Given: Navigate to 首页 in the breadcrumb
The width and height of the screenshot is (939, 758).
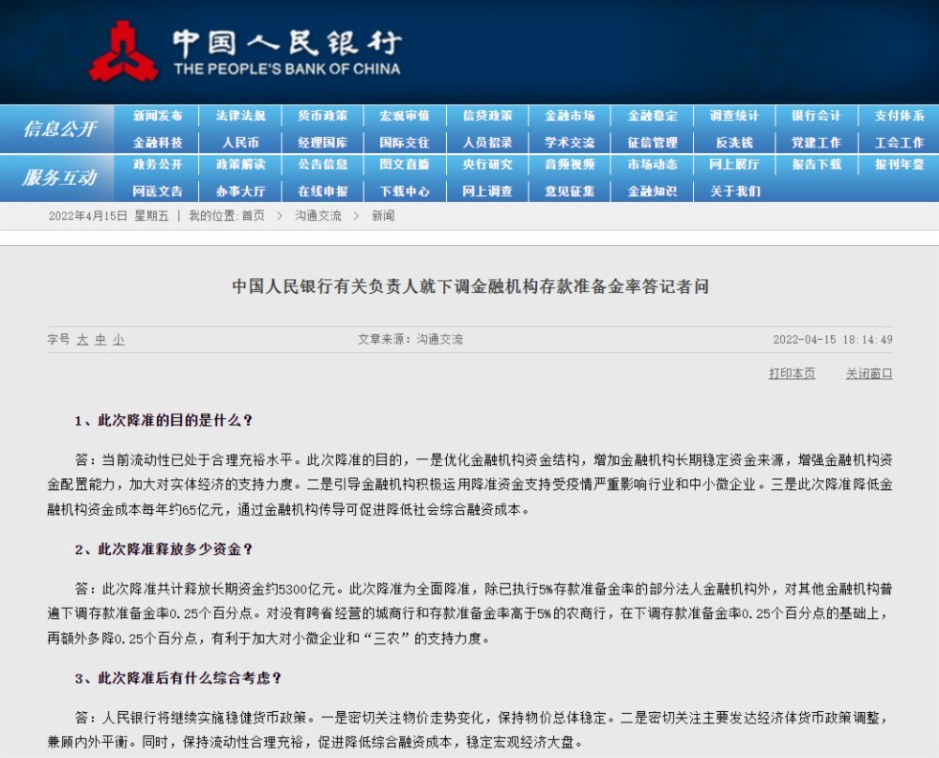Looking at the screenshot, I should pyautogui.click(x=253, y=216).
